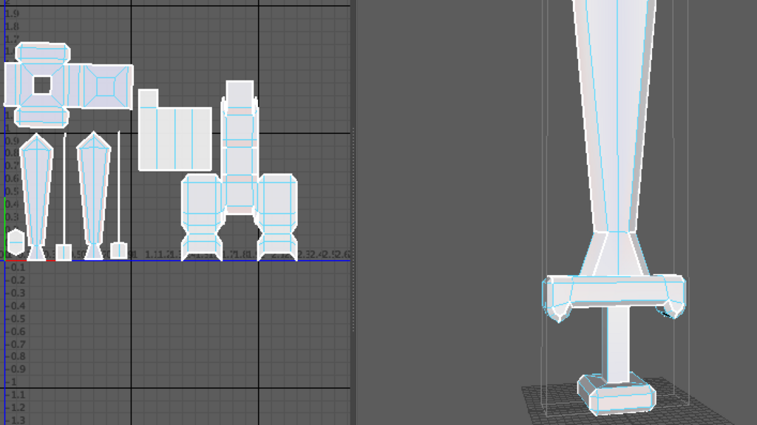Select the left crossguard UV shell
Screen dimensions: 757x425
(x=202, y=217)
